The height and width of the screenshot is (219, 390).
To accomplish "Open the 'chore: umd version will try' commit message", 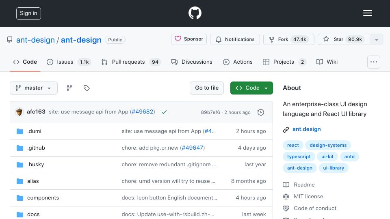I will 168,181.
